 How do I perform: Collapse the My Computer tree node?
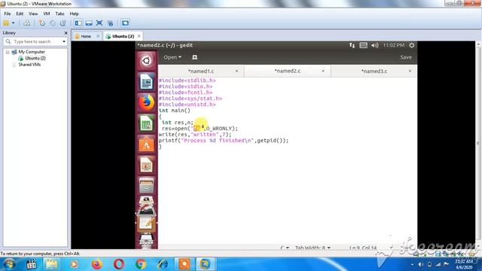point(8,52)
